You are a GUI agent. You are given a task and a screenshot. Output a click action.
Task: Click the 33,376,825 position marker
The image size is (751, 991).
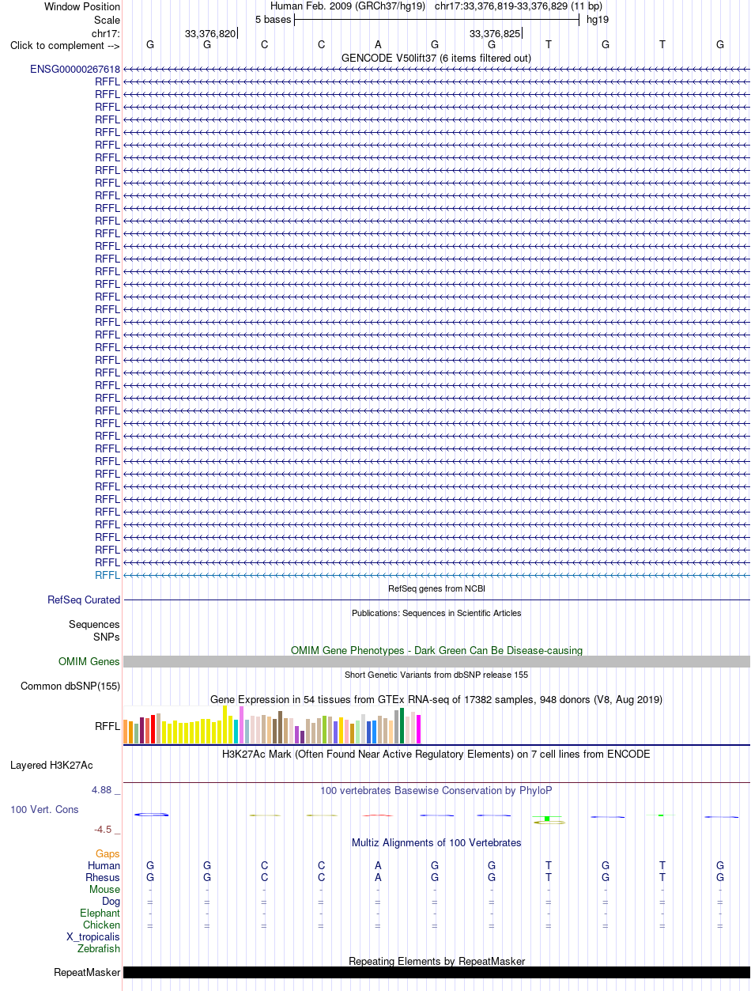tap(495, 33)
